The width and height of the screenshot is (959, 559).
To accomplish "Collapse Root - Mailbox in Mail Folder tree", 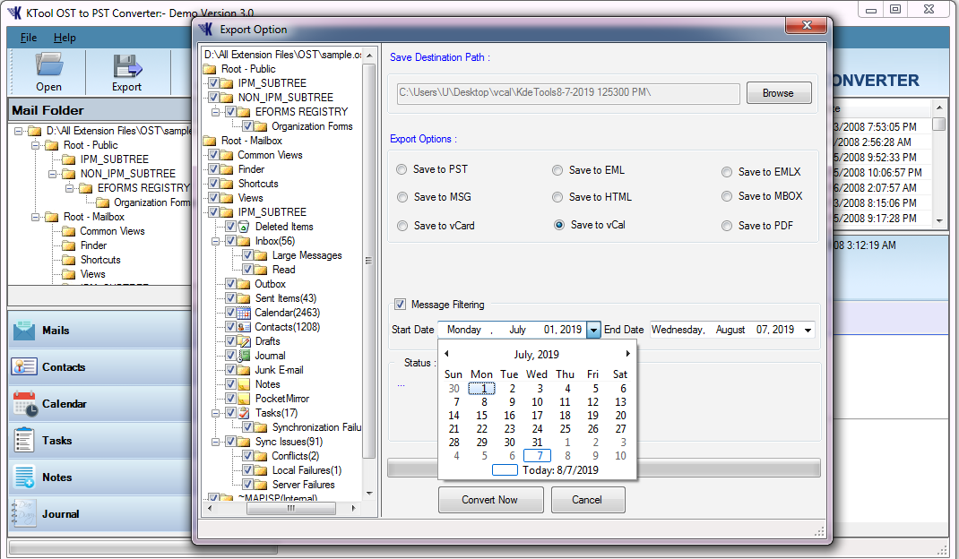I will 36,217.
